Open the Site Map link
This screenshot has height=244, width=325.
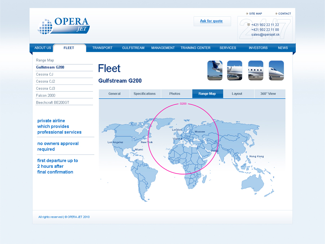tap(255, 14)
